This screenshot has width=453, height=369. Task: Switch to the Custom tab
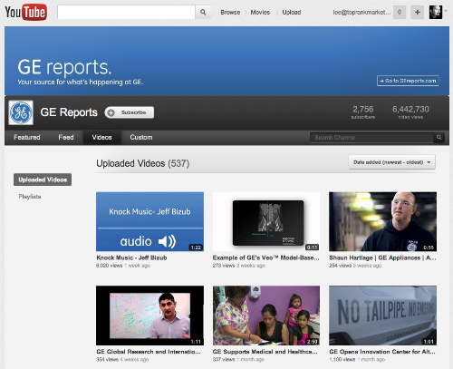click(x=141, y=138)
